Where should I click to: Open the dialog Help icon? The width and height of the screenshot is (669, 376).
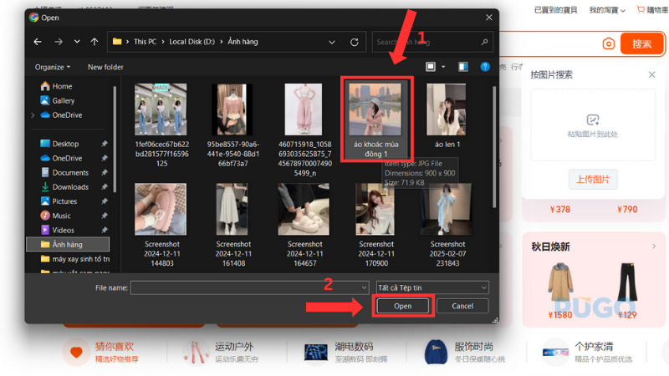point(484,67)
